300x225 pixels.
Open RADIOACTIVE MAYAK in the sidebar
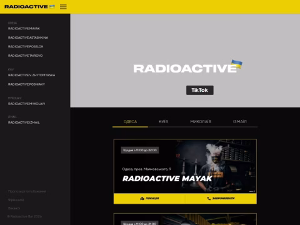(24, 29)
